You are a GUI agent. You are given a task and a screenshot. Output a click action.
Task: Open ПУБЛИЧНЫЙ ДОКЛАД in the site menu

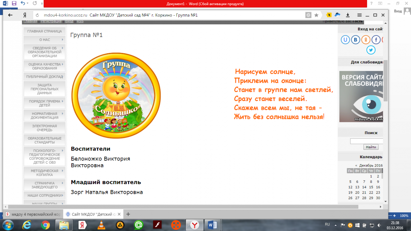click(44, 77)
